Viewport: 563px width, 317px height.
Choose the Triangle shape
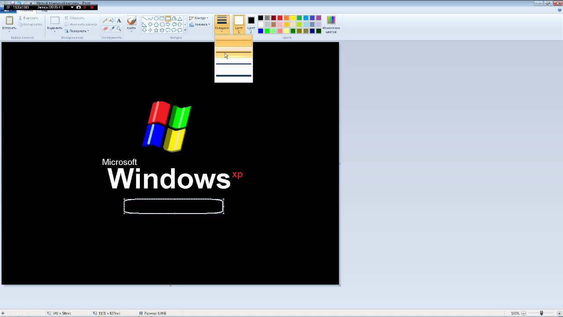(180, 18)
